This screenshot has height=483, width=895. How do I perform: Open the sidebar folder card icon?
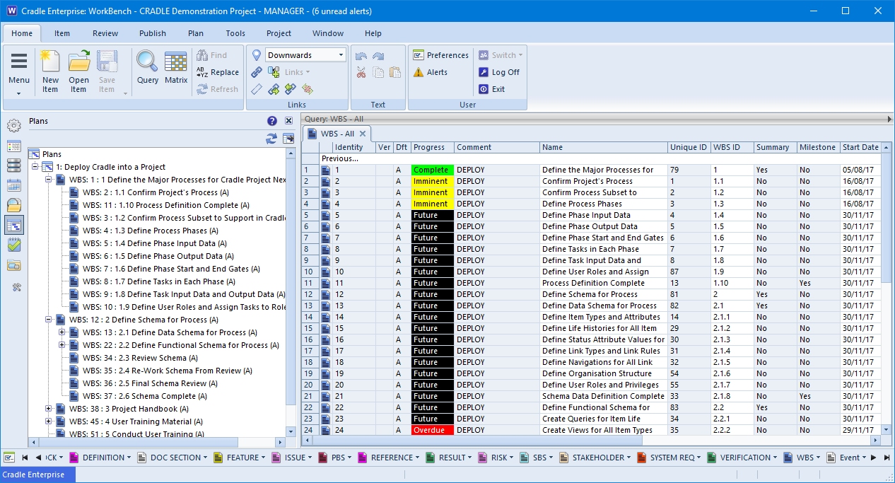tap(14, 265)
